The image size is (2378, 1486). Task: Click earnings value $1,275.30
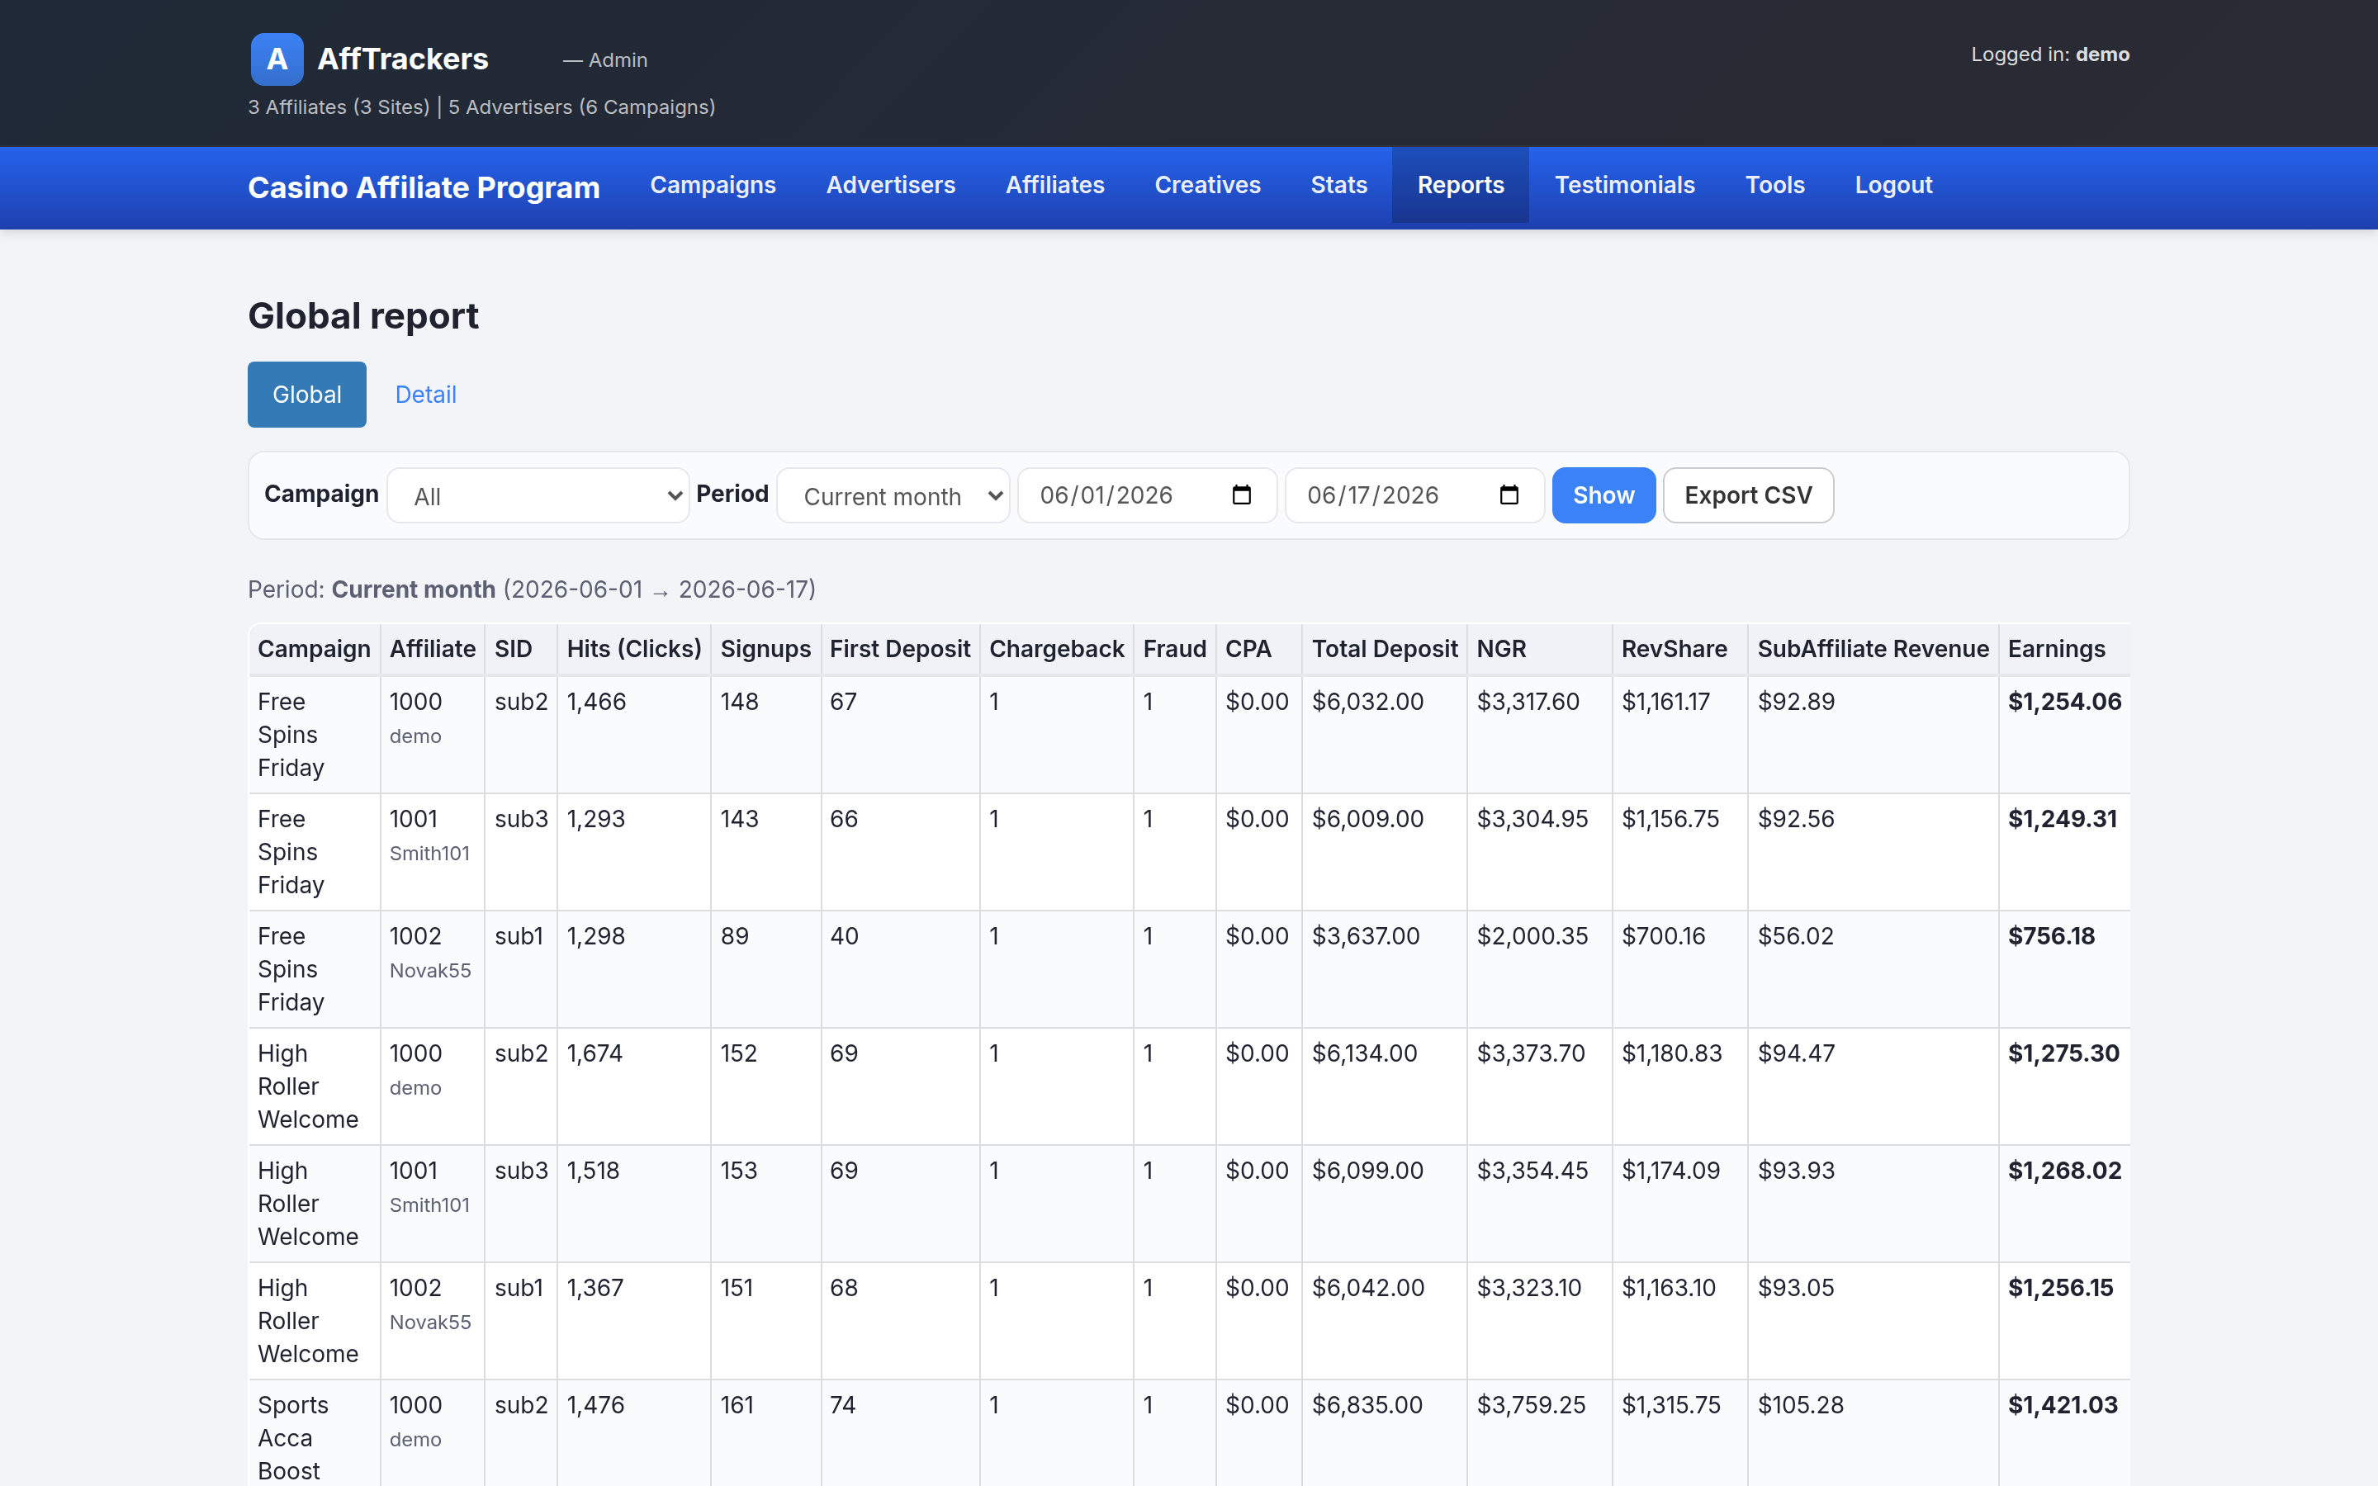pos(2063,1053)
